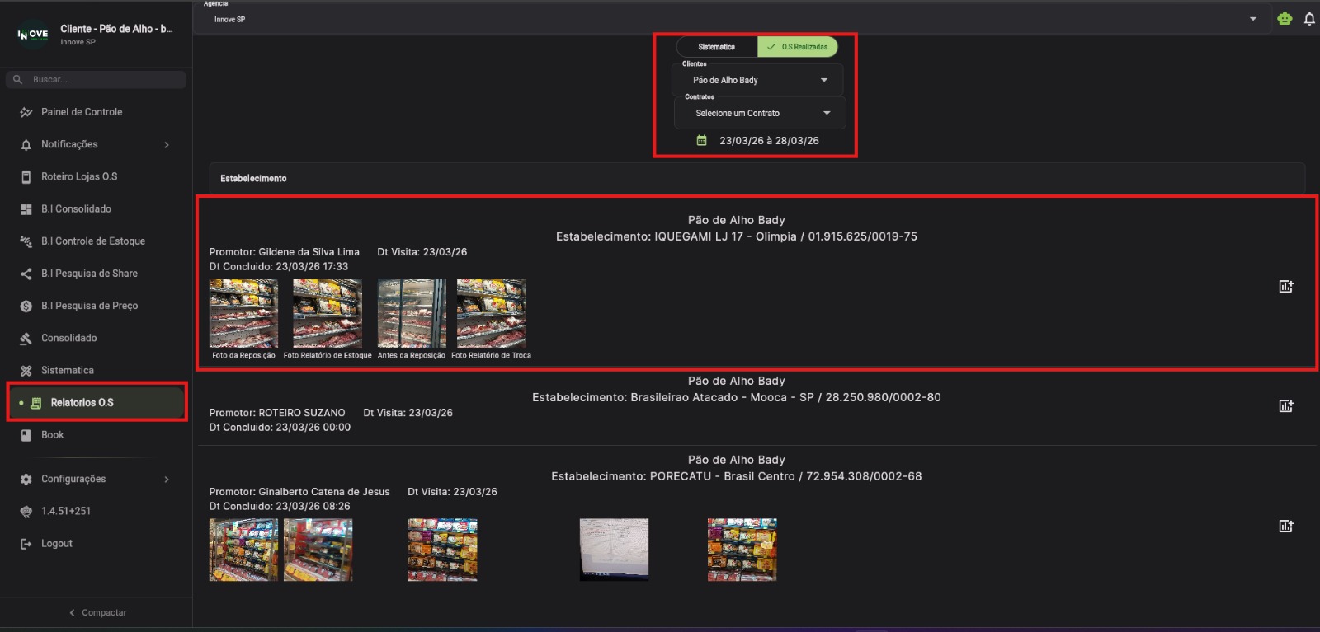Click the calendar icon beside date range
The width and height of the screenshot is (1320, 632).
(x=701, y=140)
